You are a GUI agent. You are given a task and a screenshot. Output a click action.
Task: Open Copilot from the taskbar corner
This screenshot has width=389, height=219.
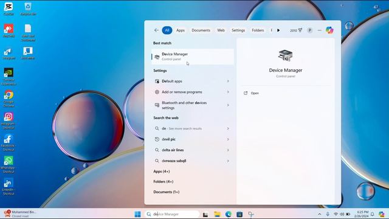[382, 214]
